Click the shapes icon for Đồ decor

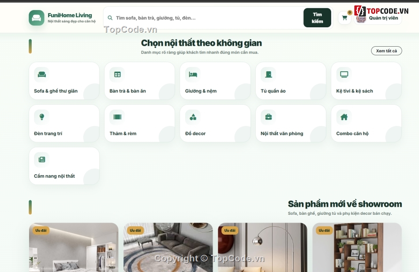[193, 117]
